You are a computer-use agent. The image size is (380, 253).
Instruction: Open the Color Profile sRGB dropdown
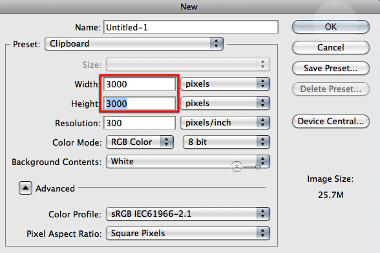[x=188, y=214]
